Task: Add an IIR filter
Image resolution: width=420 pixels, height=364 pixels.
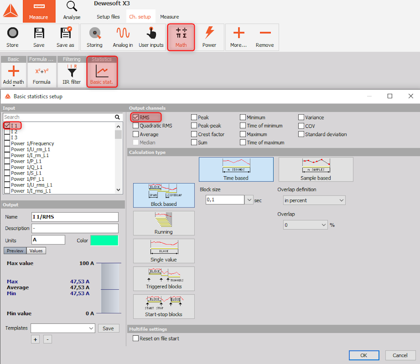Action: coord(71,75)
